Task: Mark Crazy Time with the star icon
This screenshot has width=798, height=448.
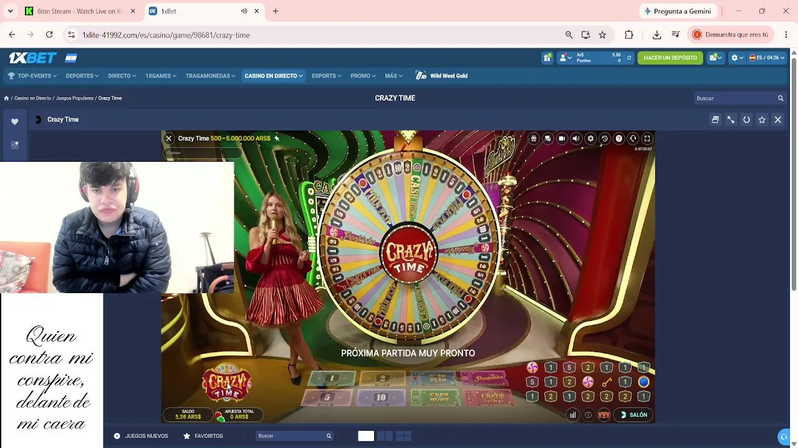Action: (x=762, y=119)
